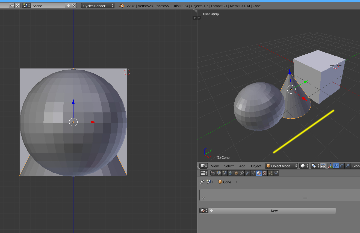Open the Object menu in the 3D view header
Viewport: 360px width, 233px height.
[x=256, y=166]
